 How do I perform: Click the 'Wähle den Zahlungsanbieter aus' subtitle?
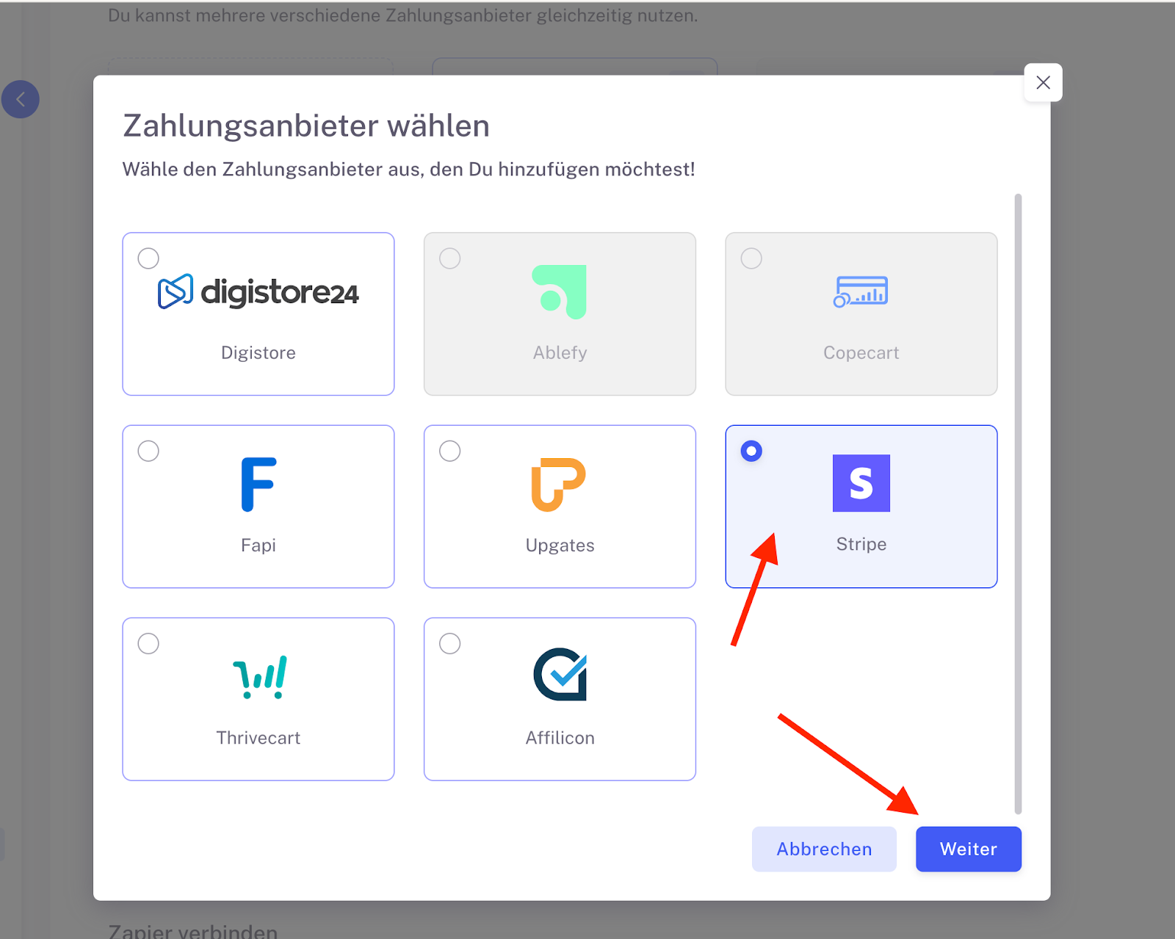point(409,170)
